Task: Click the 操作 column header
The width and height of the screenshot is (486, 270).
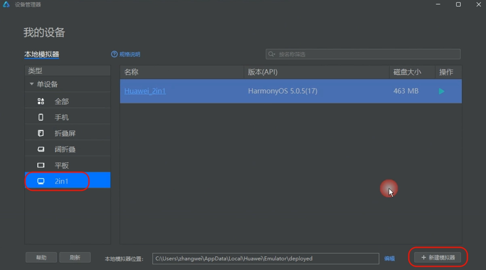Action: tap(448, 72)
